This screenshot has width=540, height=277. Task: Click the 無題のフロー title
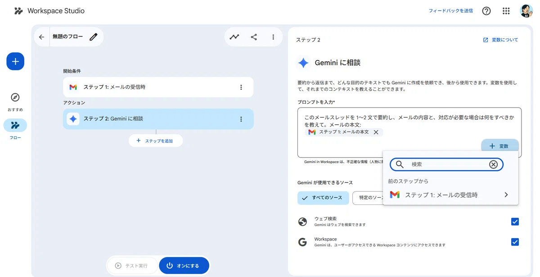(67, 37)
